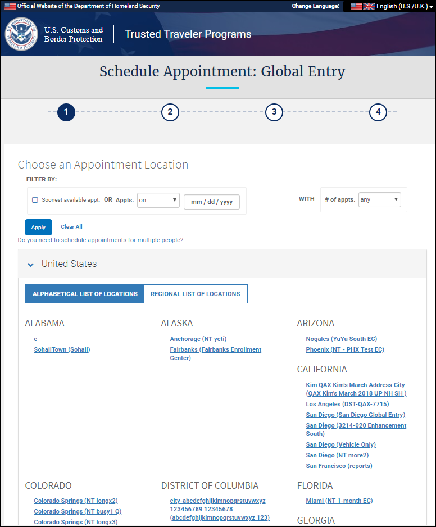Open the Appts. 'on' dropdown
The height and width of the screenshot is (527, 436).
[158, 201]
